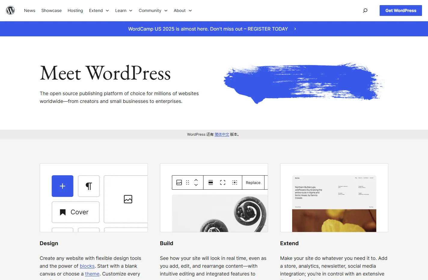Click the drag handle dots in toolbar

188,182
